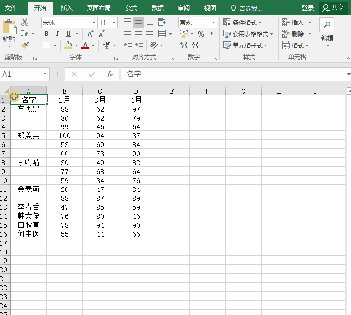Apply comma style format
351x315 pixels.
tap(211, 34)
